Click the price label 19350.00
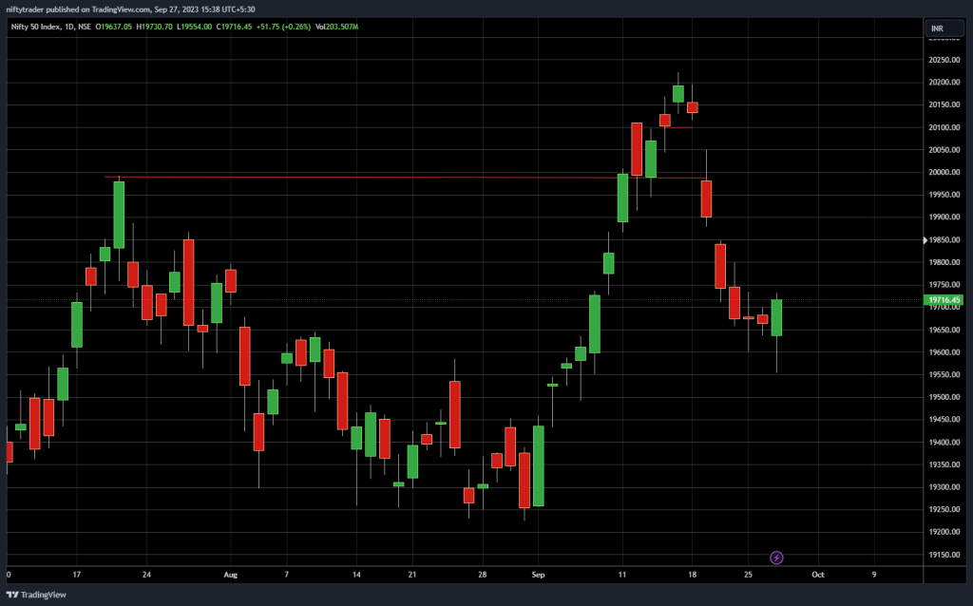This screenshot has width=973, height=606. coord(944,464)
